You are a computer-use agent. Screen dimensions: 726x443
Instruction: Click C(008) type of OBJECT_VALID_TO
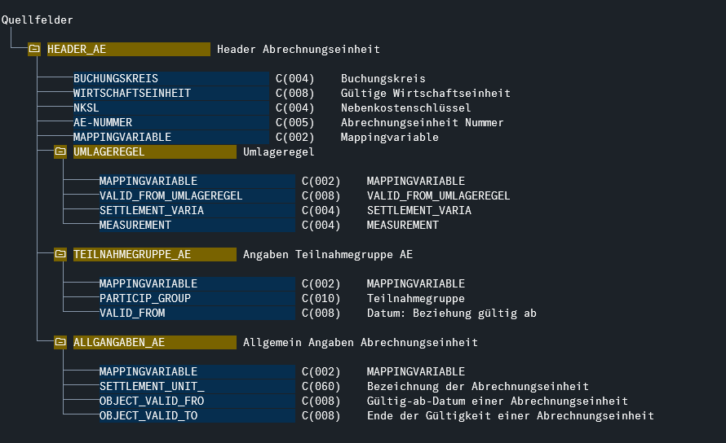321,415
